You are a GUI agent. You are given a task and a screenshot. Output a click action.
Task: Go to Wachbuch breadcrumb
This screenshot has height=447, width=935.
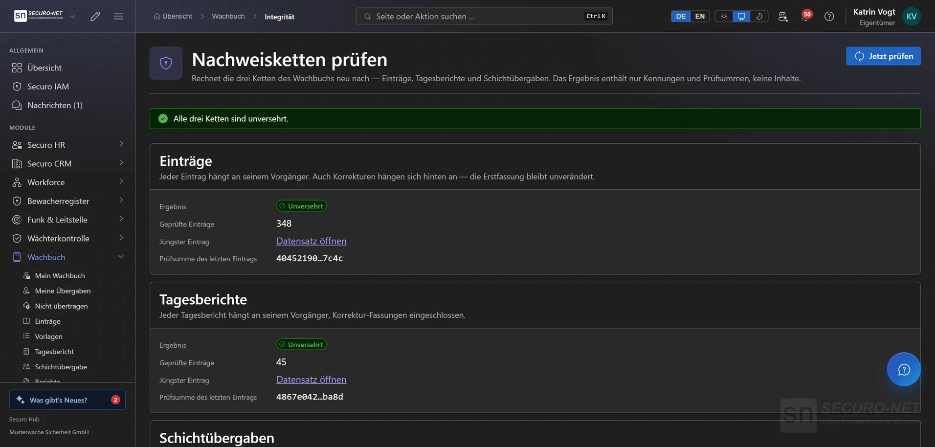[228, 16]
